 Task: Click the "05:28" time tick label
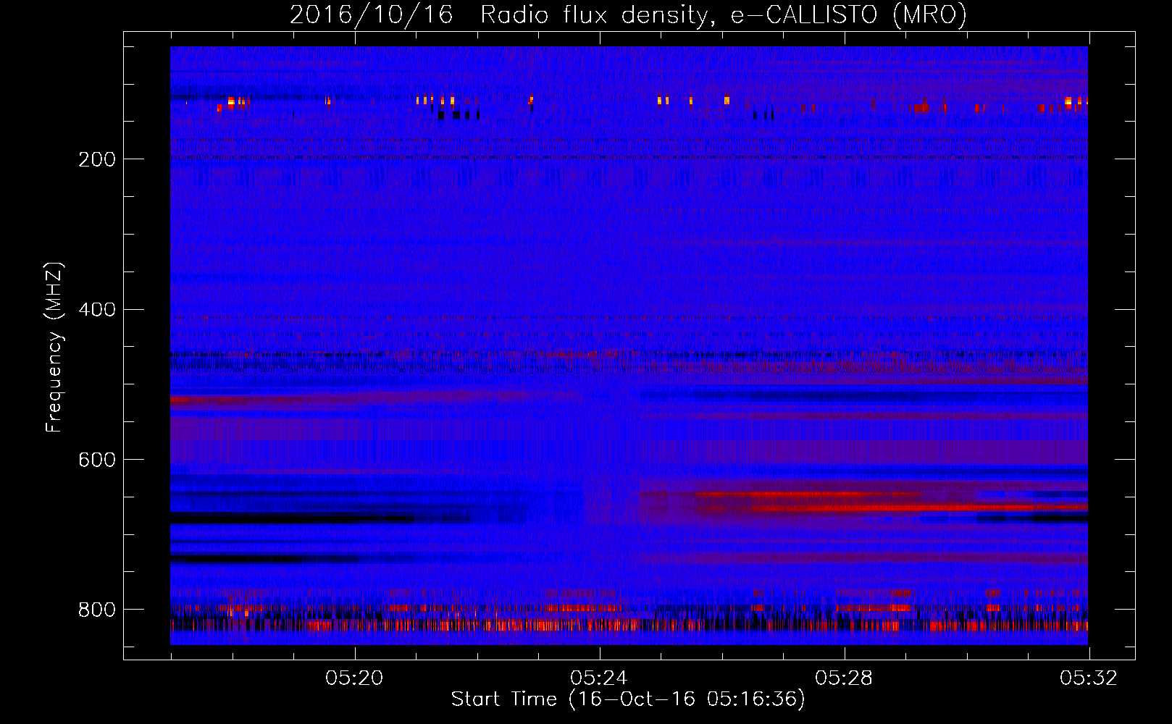[844, 678]
